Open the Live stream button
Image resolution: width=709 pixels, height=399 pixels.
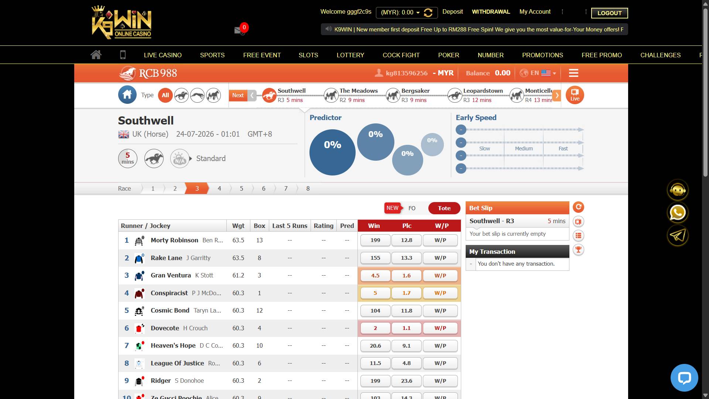575,95
